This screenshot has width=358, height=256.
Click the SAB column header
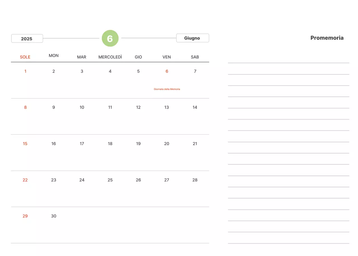tap(195, 57)
